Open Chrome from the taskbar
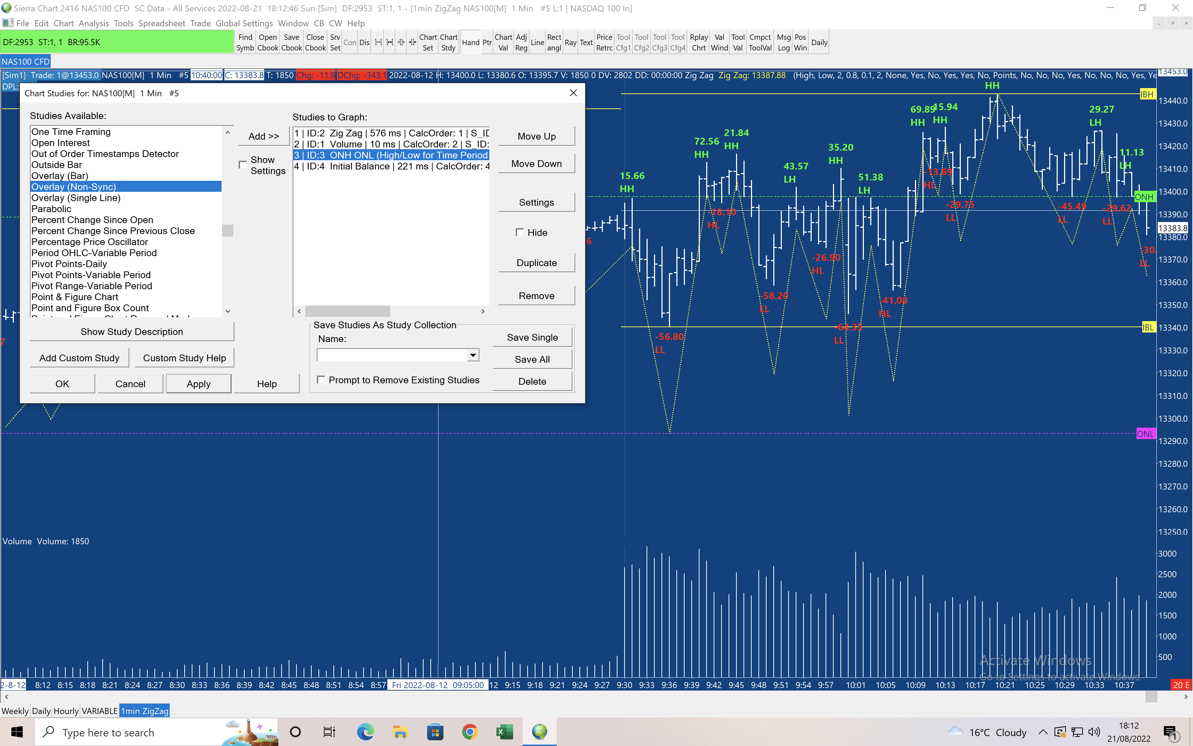Viewport: 1193px width, 746px height. tap(469, 732)
